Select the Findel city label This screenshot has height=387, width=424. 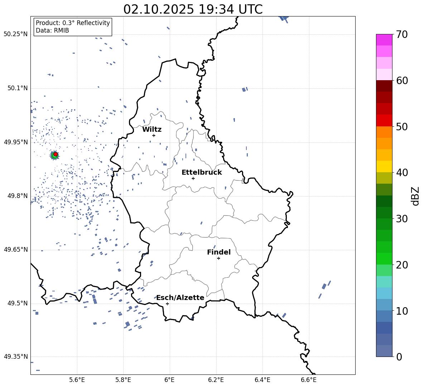(x=218, y=252)
